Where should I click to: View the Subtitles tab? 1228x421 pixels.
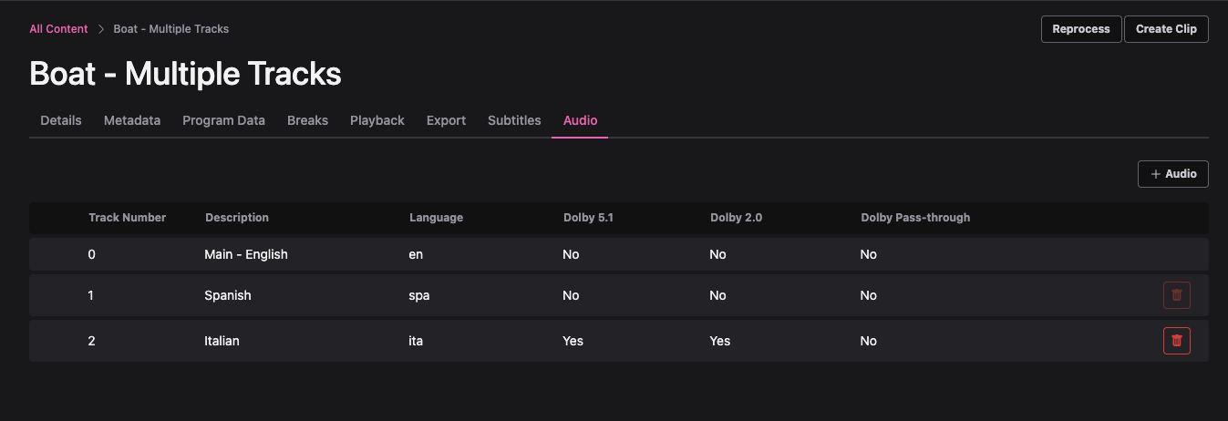[514, 120]
